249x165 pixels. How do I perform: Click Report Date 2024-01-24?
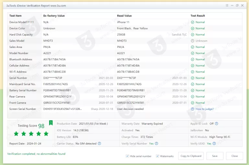pos(25,144)
